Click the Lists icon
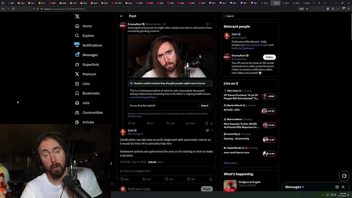Screen dimensions: 352x198 pos(77,84)
